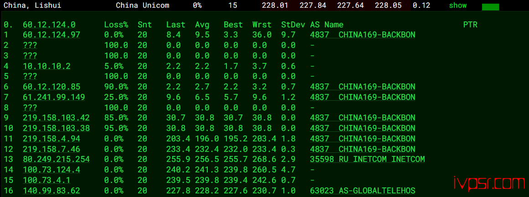The image size is (529, 197).
Task: Click the green status bar beside show
Action: [490, 7]
